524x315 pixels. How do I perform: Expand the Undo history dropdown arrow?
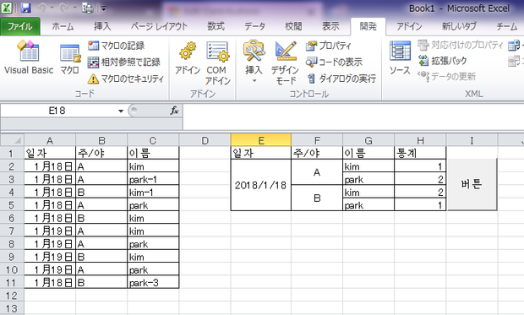click(x=52, y=8)
